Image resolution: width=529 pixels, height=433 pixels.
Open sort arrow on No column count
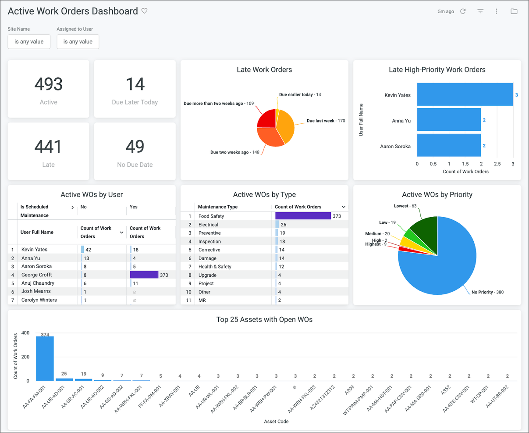click(121, 232)
